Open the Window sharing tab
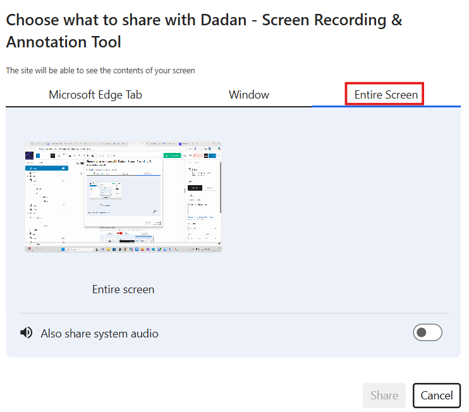This screenshot has height=412, width=469. click(x=248, y=95)
